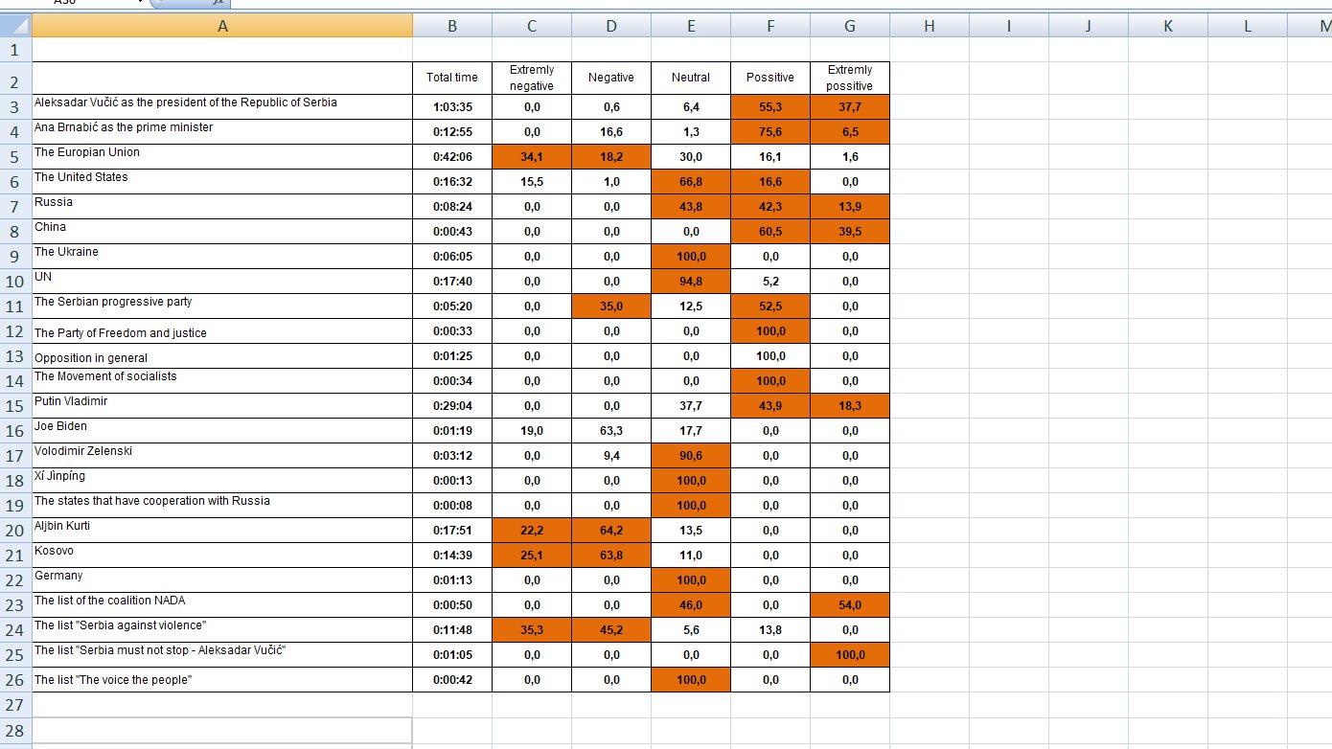This screenshot has height=749, width=1332.
Task: Select the orange 54,0 cell for coalition NADA
Action: (x=850, y=605)
